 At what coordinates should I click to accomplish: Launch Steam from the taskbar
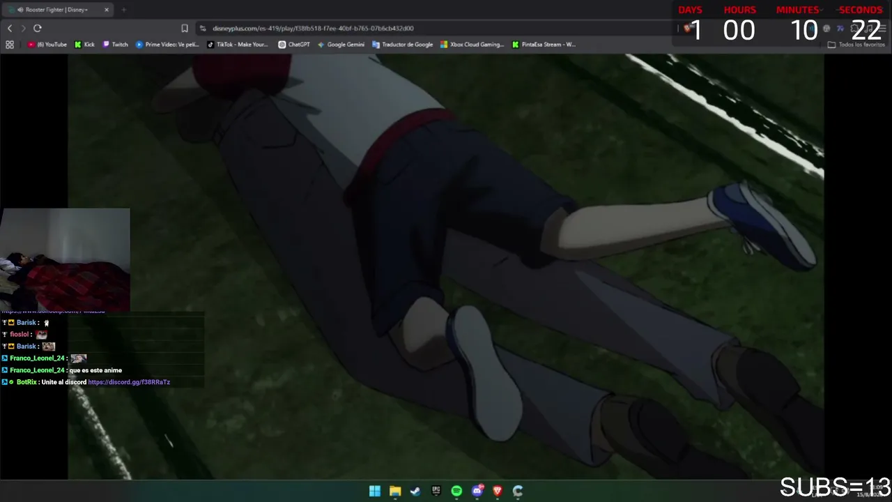pyautogui.click(x=415, y=491)
